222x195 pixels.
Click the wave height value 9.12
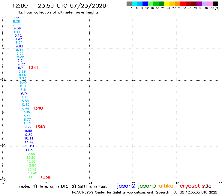pos(18,35)
